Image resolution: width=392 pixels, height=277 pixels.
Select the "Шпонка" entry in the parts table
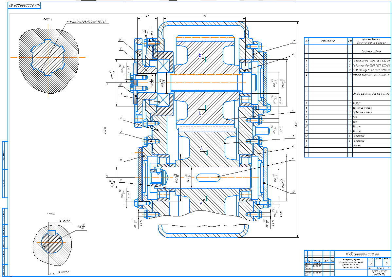click(x=371, y=75)
